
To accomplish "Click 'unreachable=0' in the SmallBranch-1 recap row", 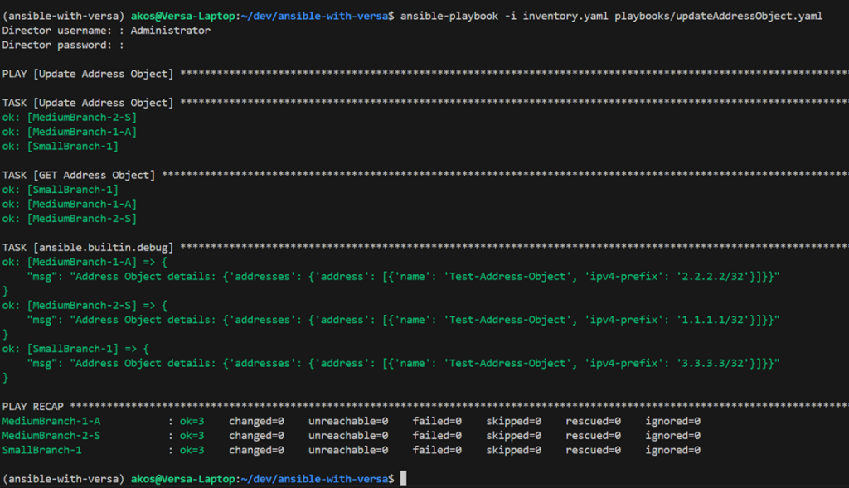I will point(348,450).
